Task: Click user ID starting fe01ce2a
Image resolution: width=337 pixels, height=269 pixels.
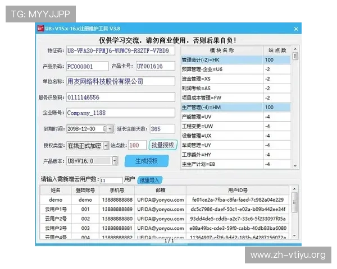Action: 238,200
